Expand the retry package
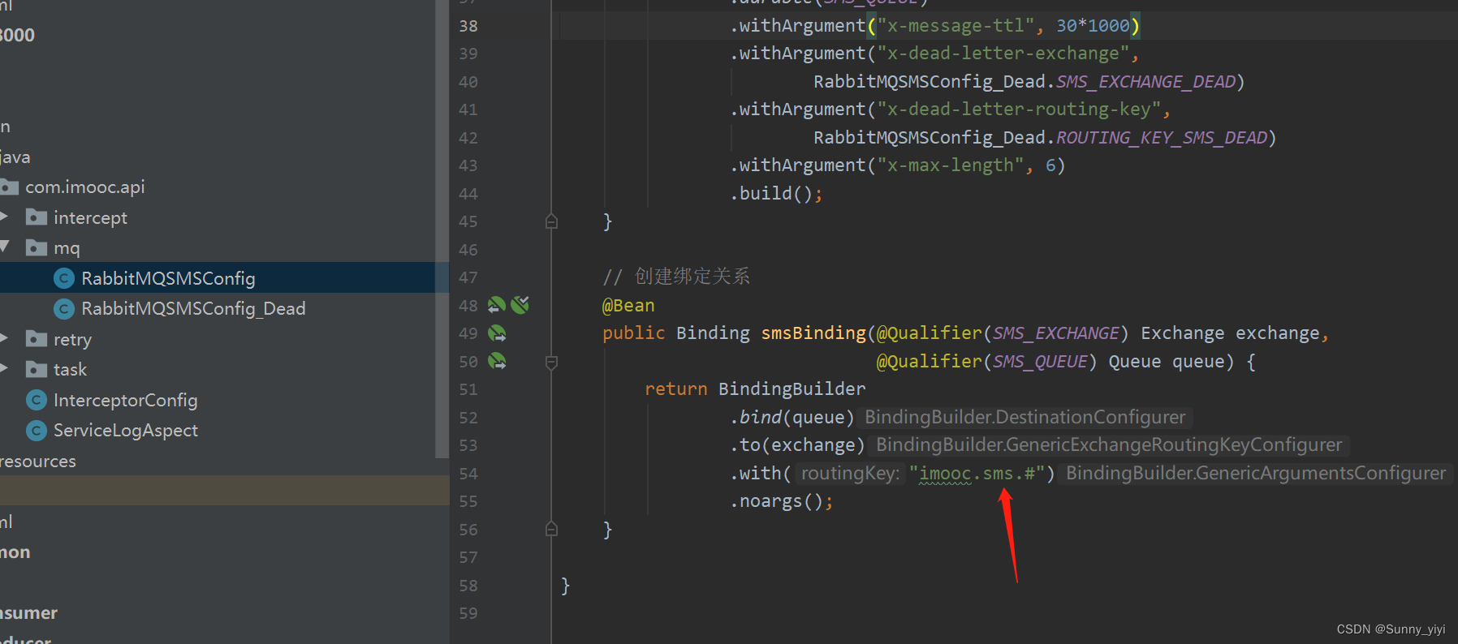Screen dimensions: 1458x644 click(4, 338)
